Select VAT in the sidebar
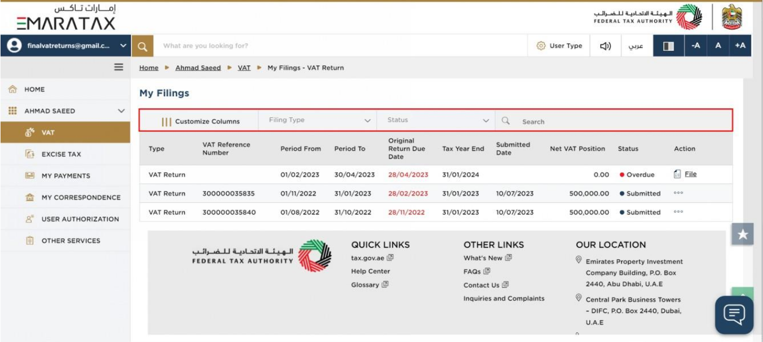The width and height of the screenshot is (763, 342). (65, 133)
